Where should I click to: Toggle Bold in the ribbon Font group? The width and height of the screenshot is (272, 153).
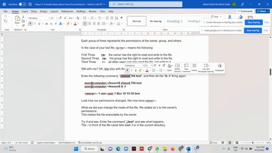[x=30, y=24]
